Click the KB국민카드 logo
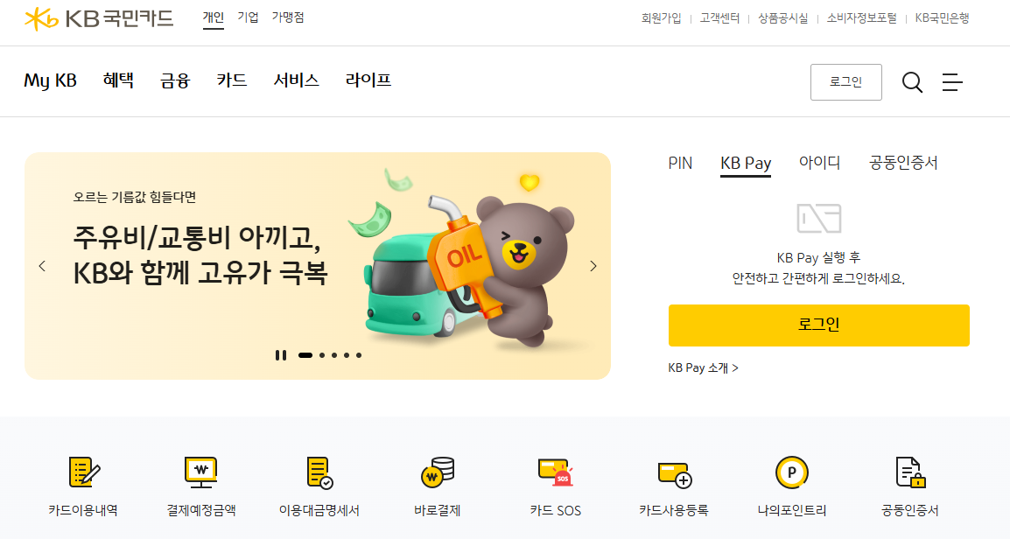This screenshot has width=1010, height=539. [x=99, y=18]
